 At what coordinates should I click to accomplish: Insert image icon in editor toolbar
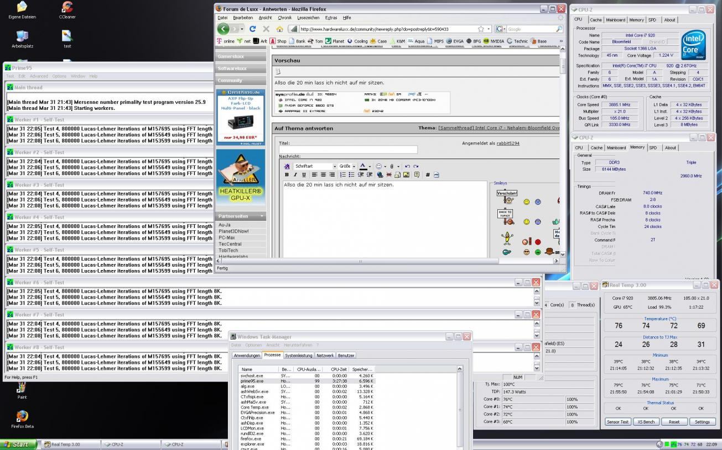point(406,174)
